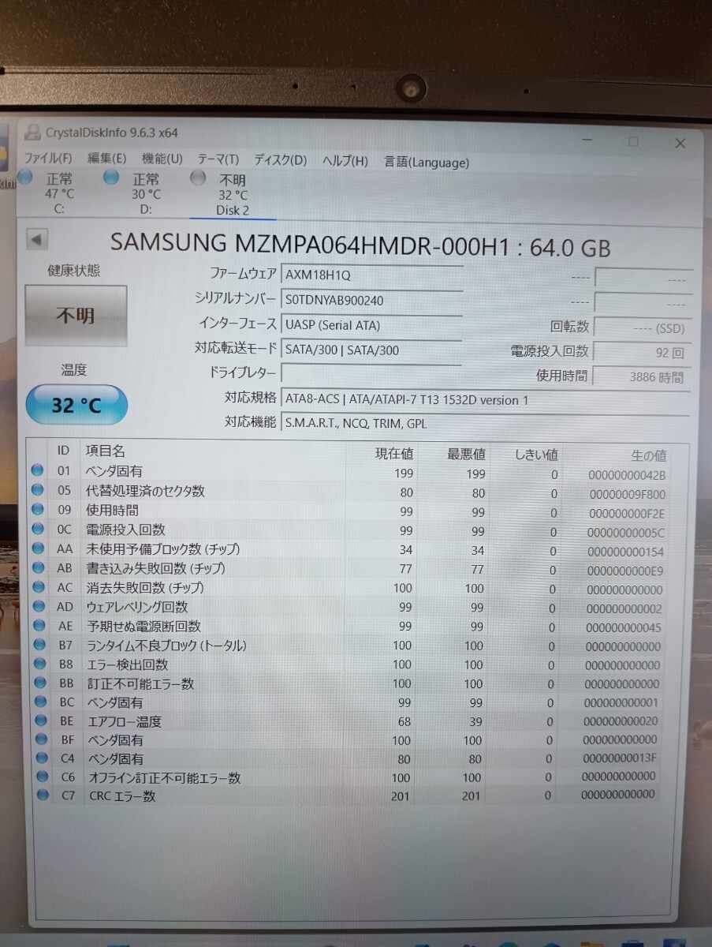This screenshot has height=947, width=712.
Task: Click raw value 000000000154
Action: [x=625, y=552]
